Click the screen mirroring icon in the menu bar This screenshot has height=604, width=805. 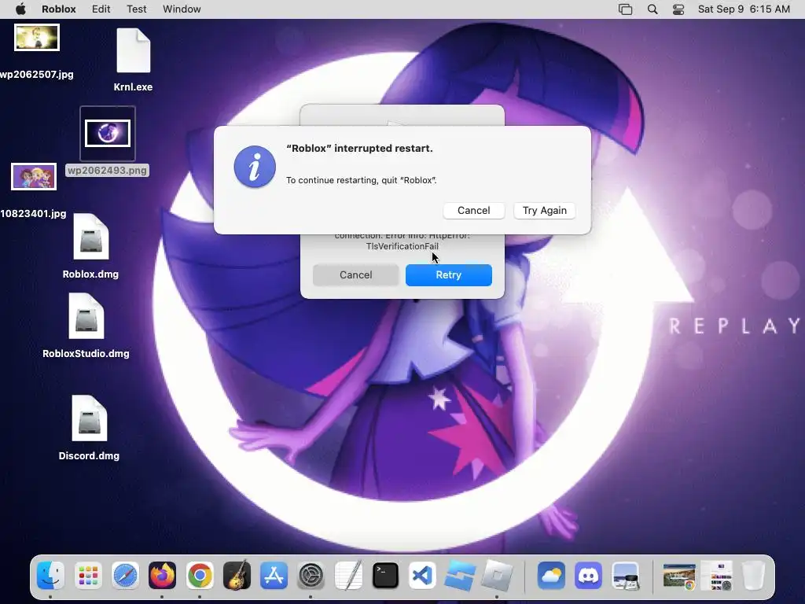tap(625, 9)
